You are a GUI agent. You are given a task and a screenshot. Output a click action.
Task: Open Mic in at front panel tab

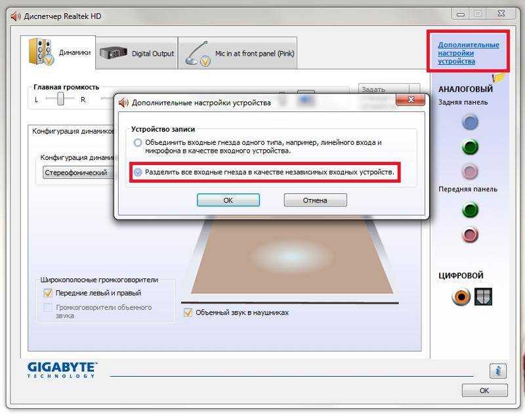(x=238, y=53)
